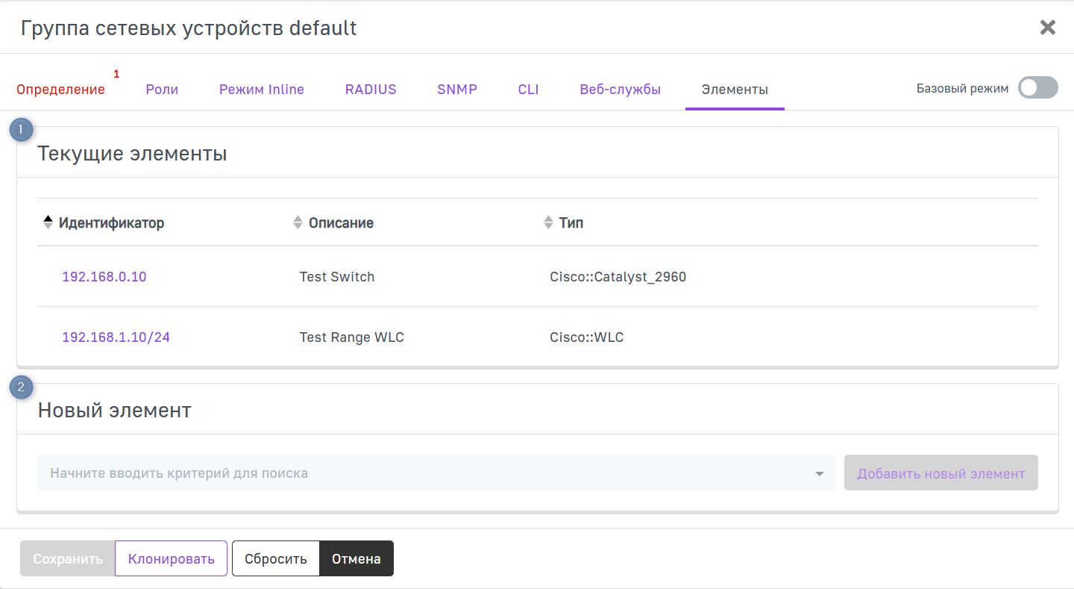This screenshot has width=1074, height=589.
Task: Select the RADIUS tab
Action: 371,90
